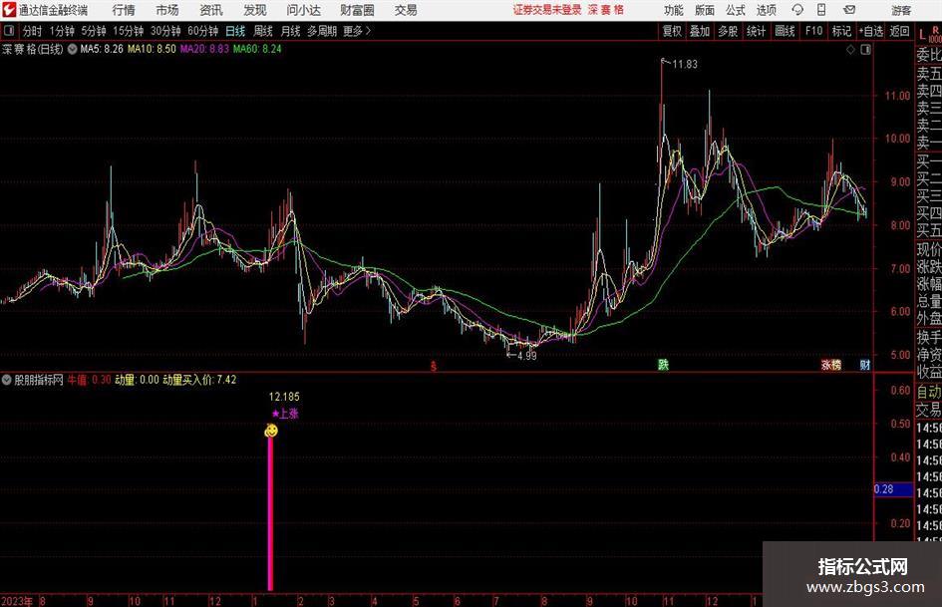Screen dimensions: 942x607
Task: Click the red $ marker under the chart
Action: point(434,366)
